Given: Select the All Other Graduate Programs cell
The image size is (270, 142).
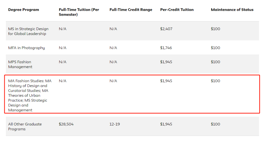Looking at the screenshot, I should pyautogui.click(x=25, y=127).
